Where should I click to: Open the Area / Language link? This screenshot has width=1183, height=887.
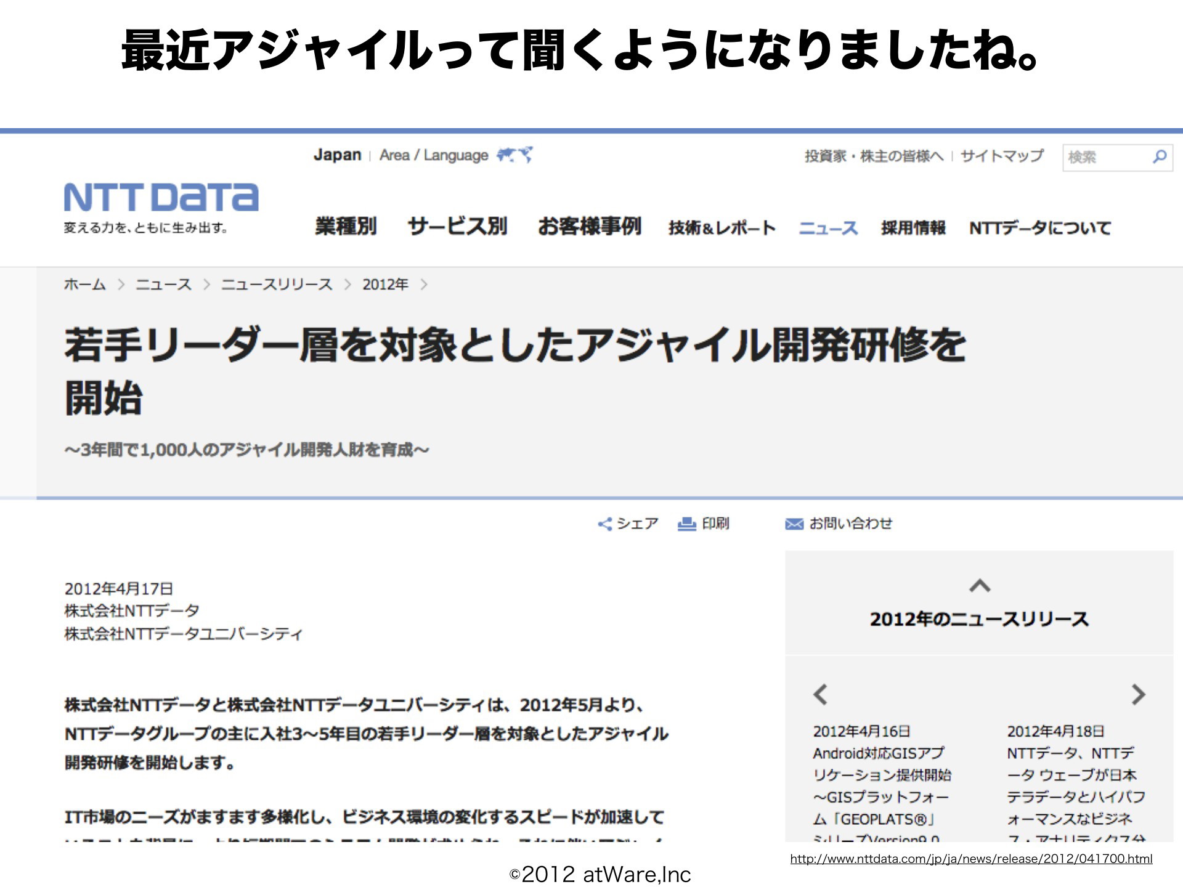point(434,155)
